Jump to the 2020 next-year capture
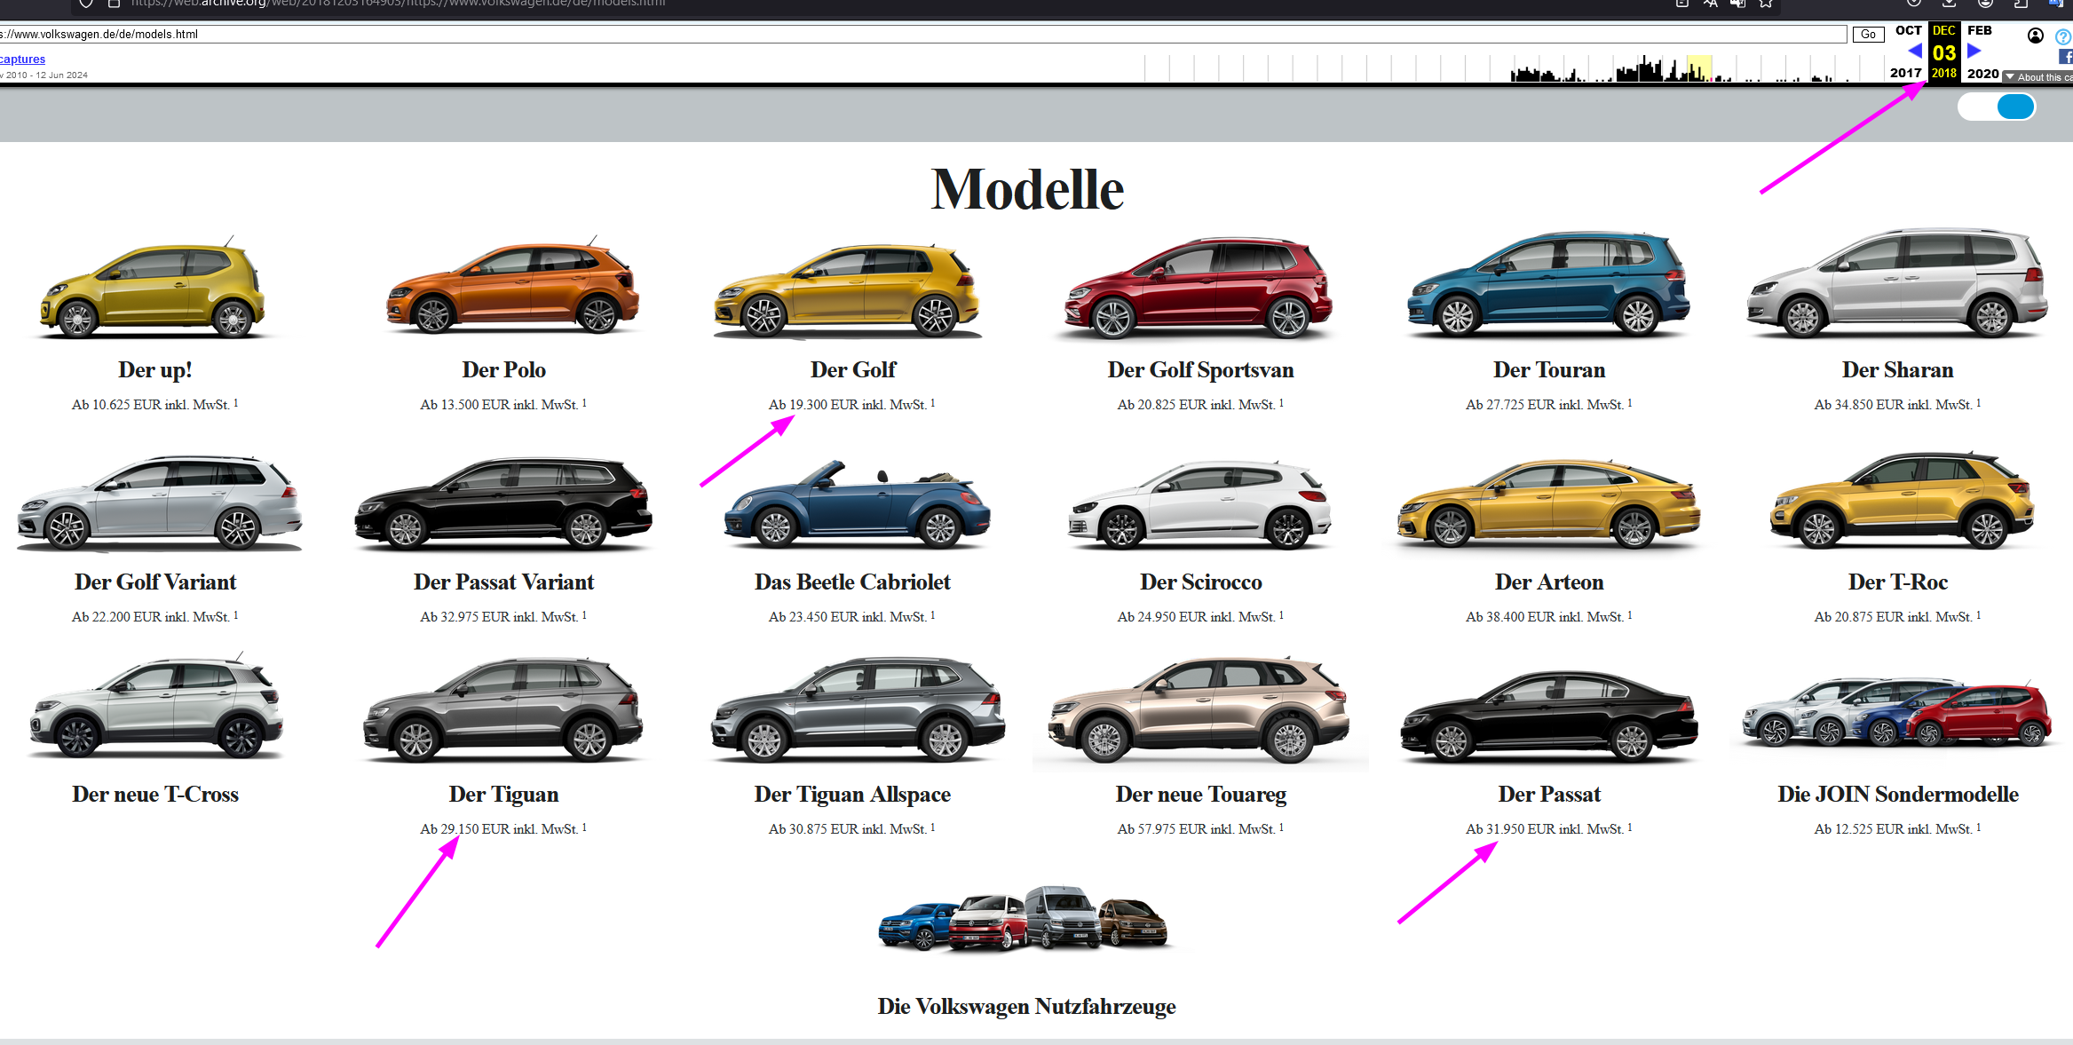This screenshot has height=1045, width=2073. click(x=1982, y=74)
